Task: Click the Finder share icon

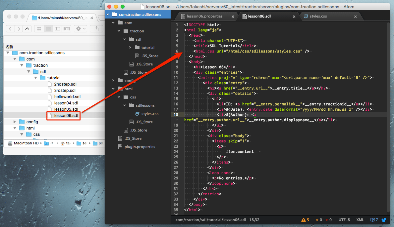Action: [96, 29]
